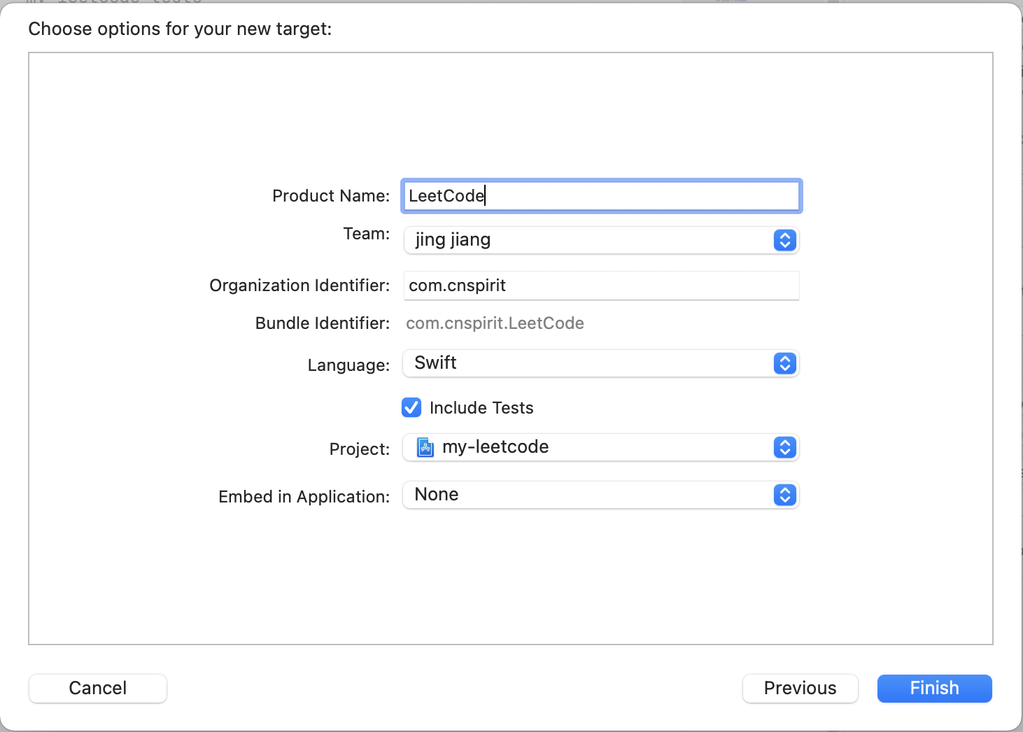Click the Bundle Identifier value com.cnspirit.LeetCode

[495, 323]
